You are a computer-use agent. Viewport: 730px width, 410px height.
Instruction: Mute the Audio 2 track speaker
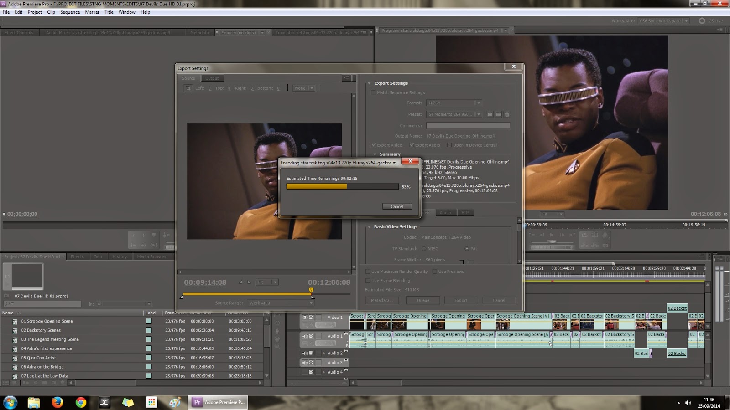point(305,353)
